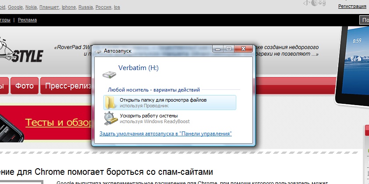The height and width of the screenshot is (184, 369).
Task: Open folder to view files using Explorer
Action: coord(170,103)
